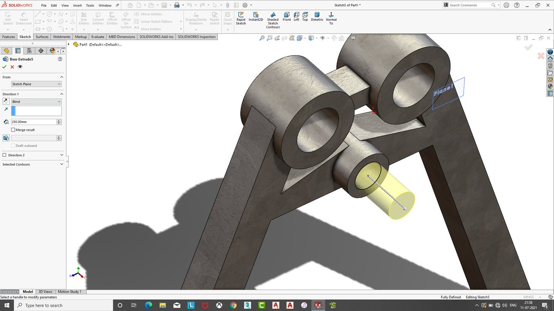554x311 pixels.
Task: Activate the Instant2D tool
Action: pos(256,17)
